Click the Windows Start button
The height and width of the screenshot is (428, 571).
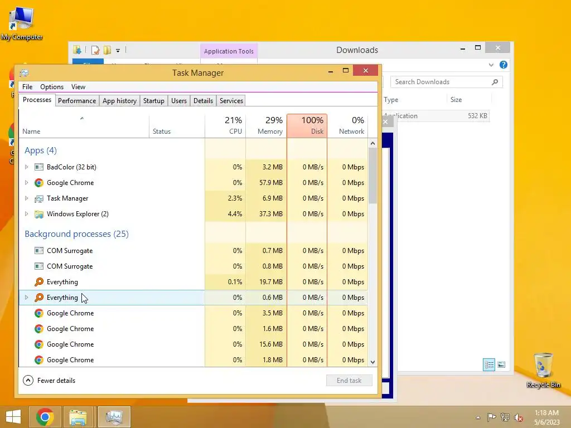13,417
